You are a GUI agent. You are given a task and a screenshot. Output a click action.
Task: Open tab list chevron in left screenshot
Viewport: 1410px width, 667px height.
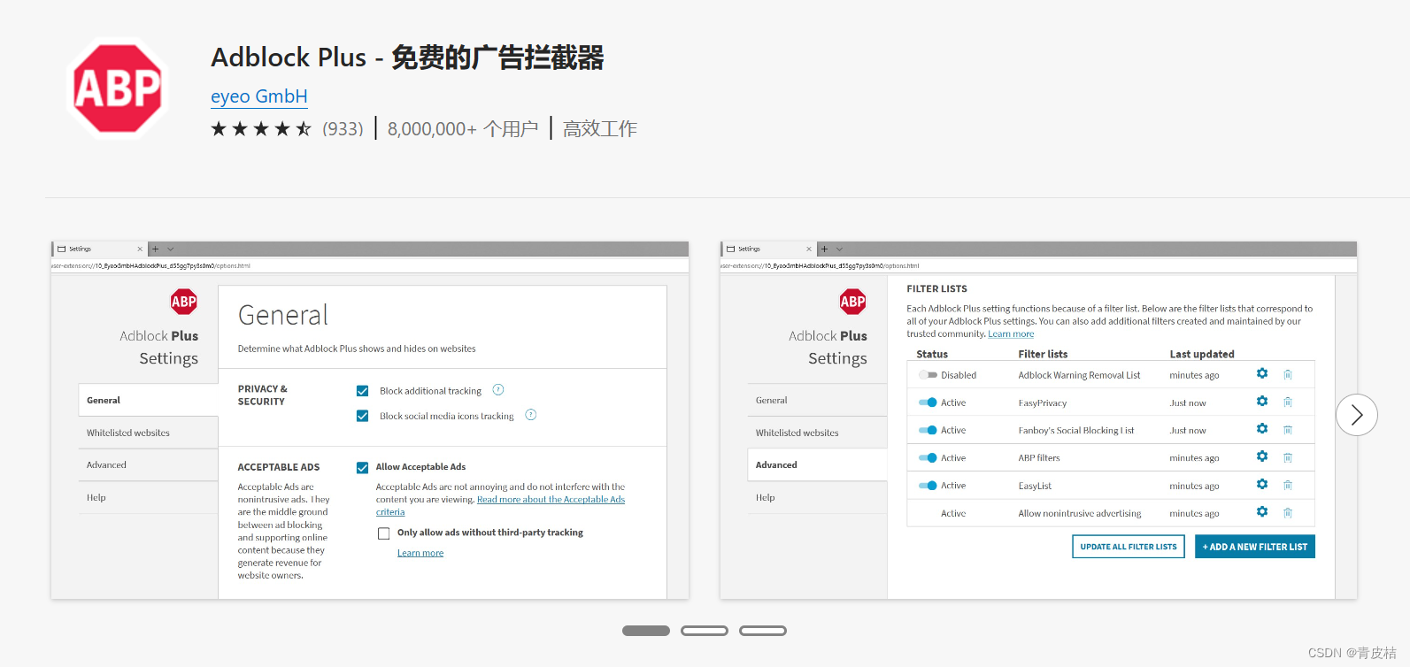tap(171, 249)
